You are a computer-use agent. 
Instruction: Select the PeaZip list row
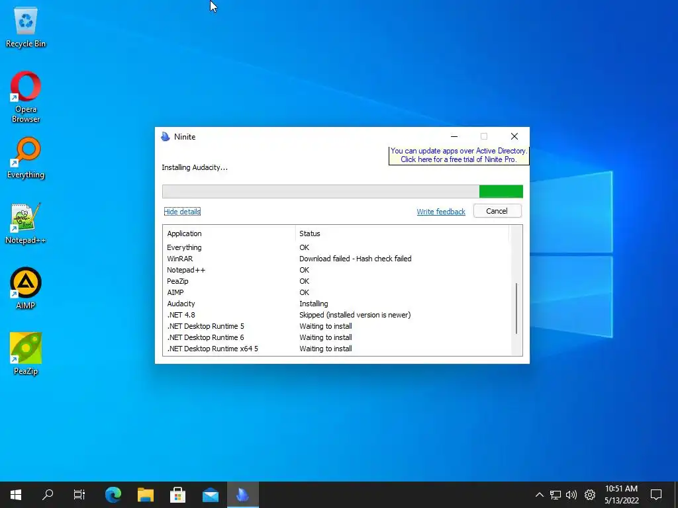(x=337, y=281)
